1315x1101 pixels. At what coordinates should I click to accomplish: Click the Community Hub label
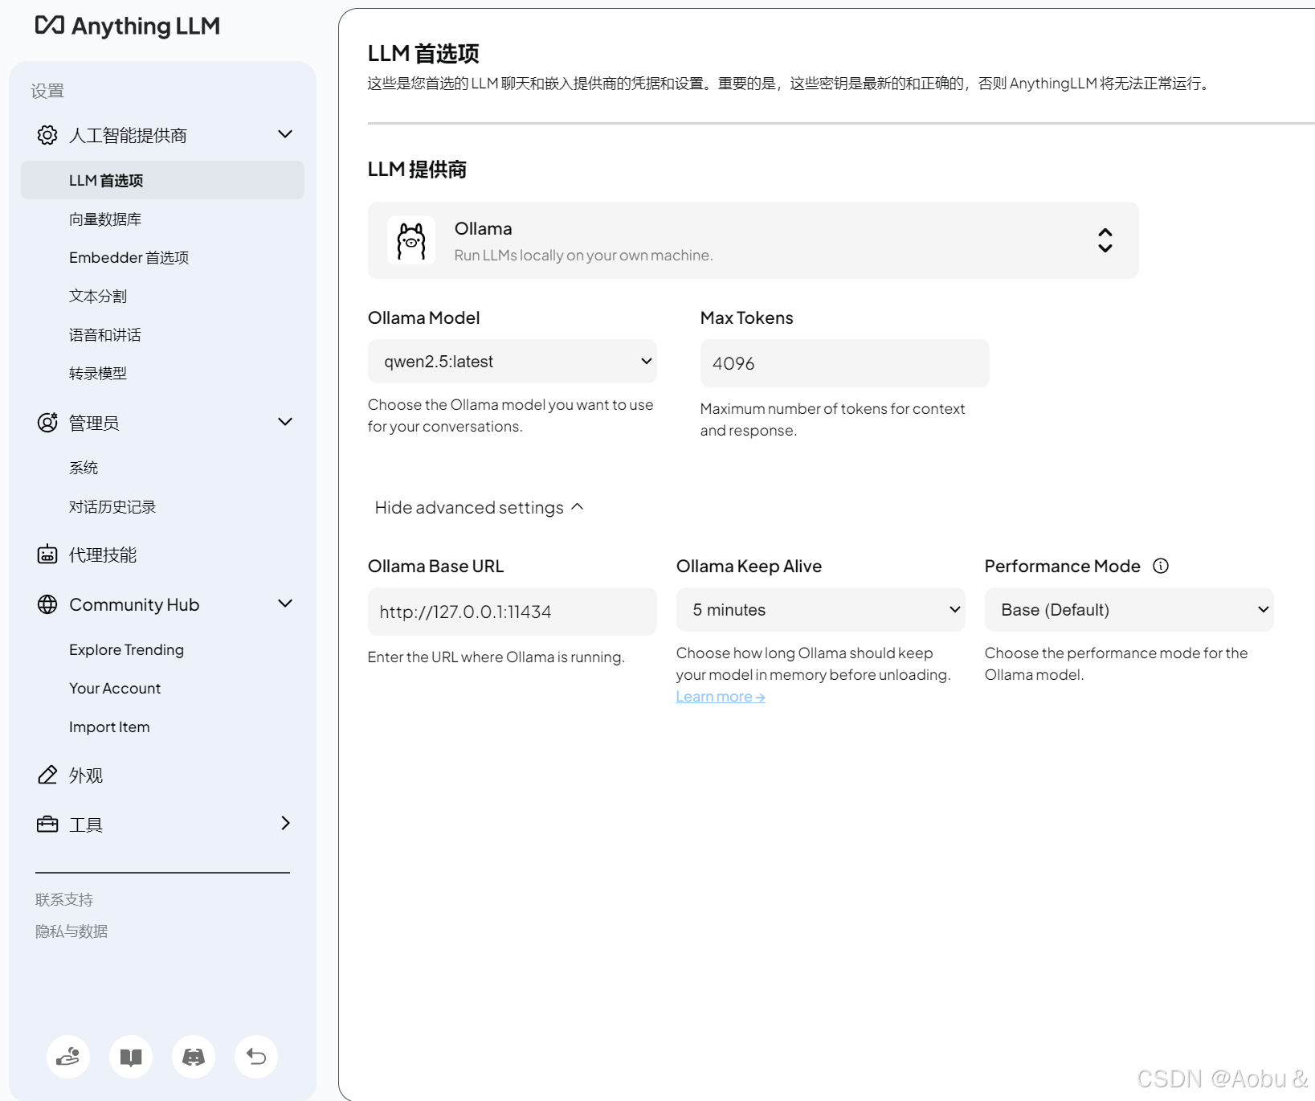(x=134, y=604)
